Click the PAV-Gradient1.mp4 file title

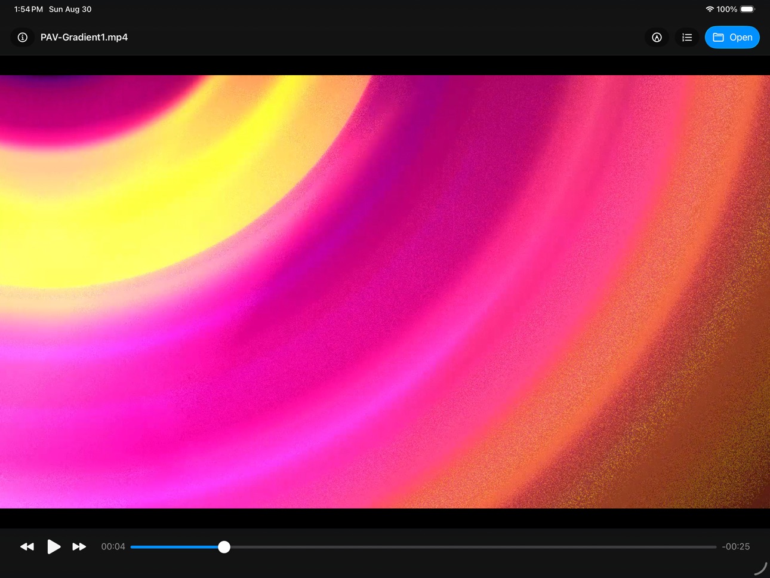click(x=84, y=37)
